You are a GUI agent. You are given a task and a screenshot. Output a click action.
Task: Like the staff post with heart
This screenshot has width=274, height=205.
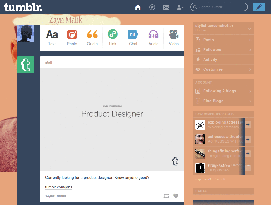[x=176, y=196]
